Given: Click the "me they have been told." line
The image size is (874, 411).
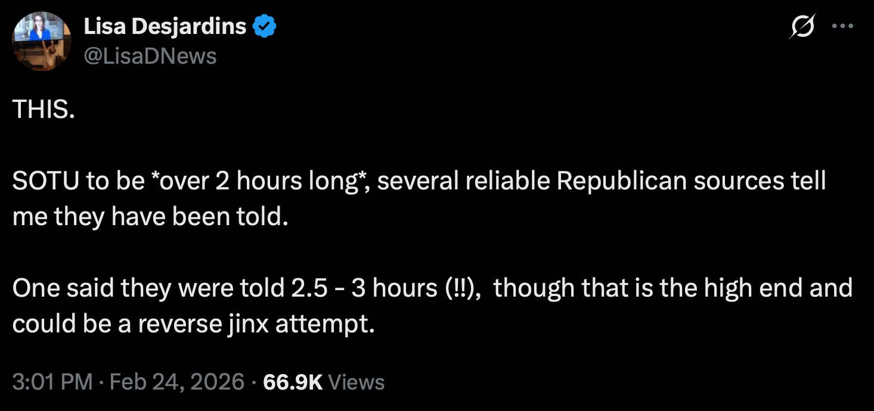Looking at the screenshot, I should coord(150,217).
